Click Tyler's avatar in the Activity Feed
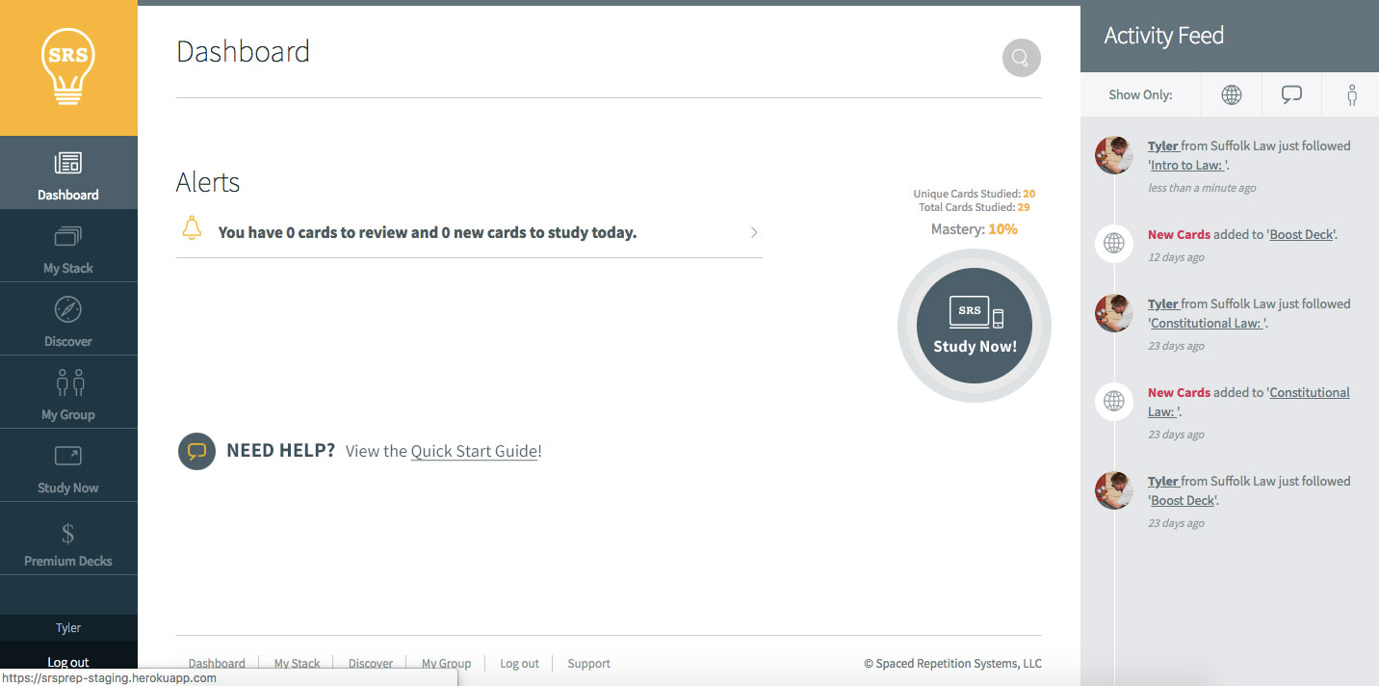The width and height of the screenshot is (1379, 686). 1113,155
